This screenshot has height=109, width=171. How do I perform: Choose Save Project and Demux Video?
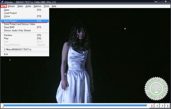25,24
